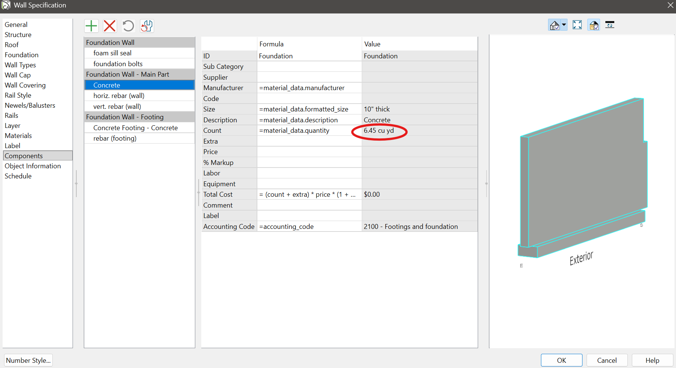The image size is (676, 368).
Task: Open the preview view type dropdown arrow
Action: click(x=564, y=25)
